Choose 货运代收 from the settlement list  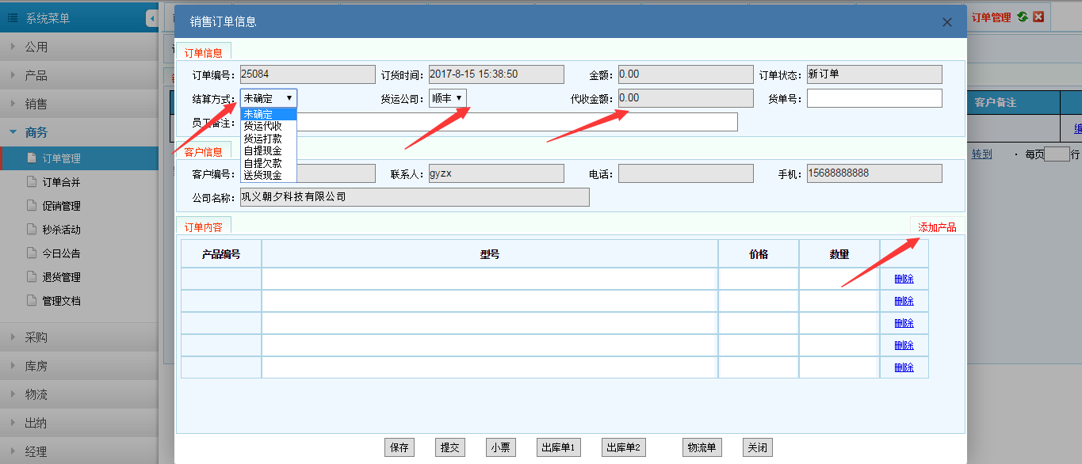pos(269,126)
